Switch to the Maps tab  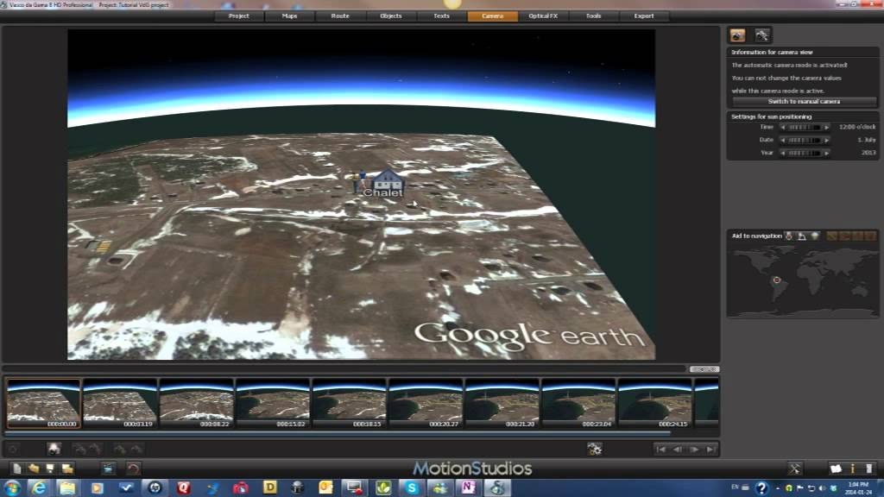pos(290,16)
